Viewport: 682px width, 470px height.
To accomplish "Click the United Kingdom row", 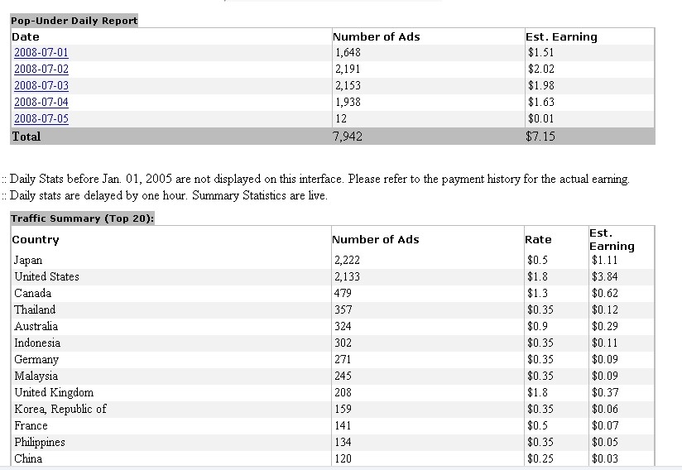I will pos(54,392).
